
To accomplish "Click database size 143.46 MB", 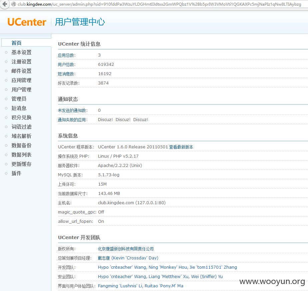I will [x=109, y=194].
